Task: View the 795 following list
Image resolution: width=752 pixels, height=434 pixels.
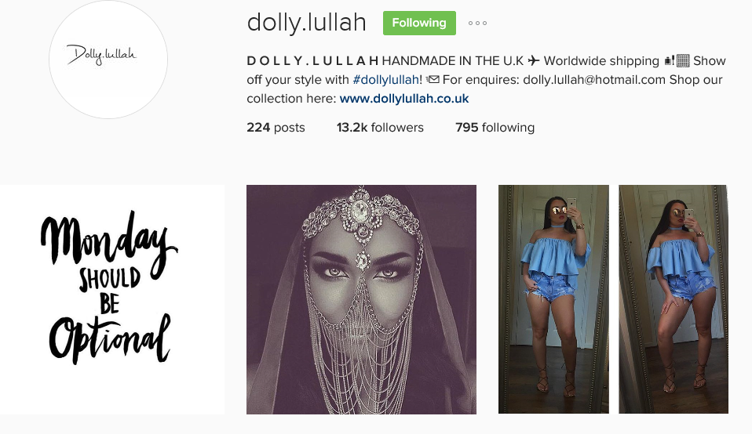Action: pos(495,127)
